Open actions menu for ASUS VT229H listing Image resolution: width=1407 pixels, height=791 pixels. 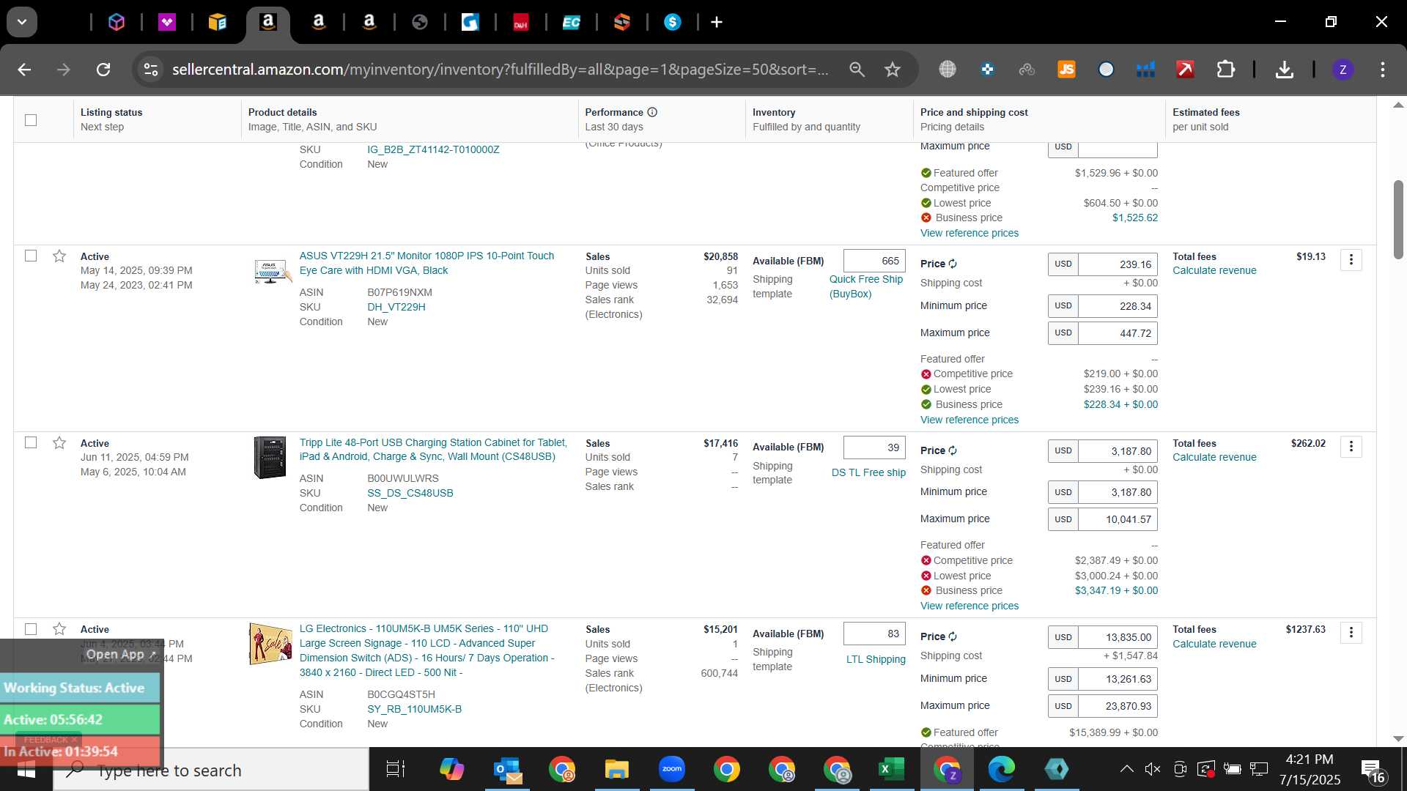(x=1351, y=260)
